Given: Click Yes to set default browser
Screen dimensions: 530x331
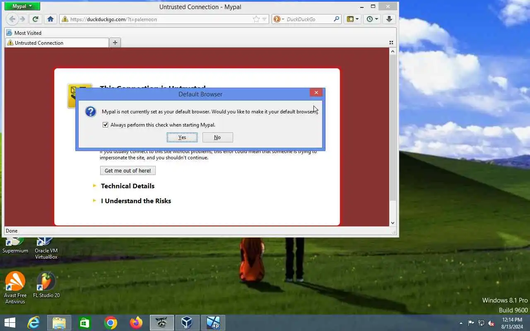Looking at the screenshot, I should 182,137.
